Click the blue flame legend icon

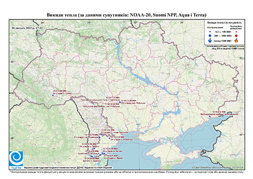point(210,40)
